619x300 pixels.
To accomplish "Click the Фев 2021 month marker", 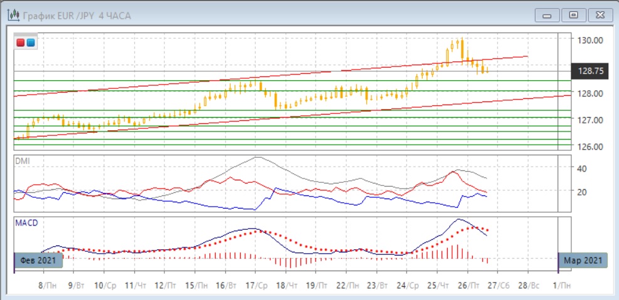I will click(x=38, y=260).
